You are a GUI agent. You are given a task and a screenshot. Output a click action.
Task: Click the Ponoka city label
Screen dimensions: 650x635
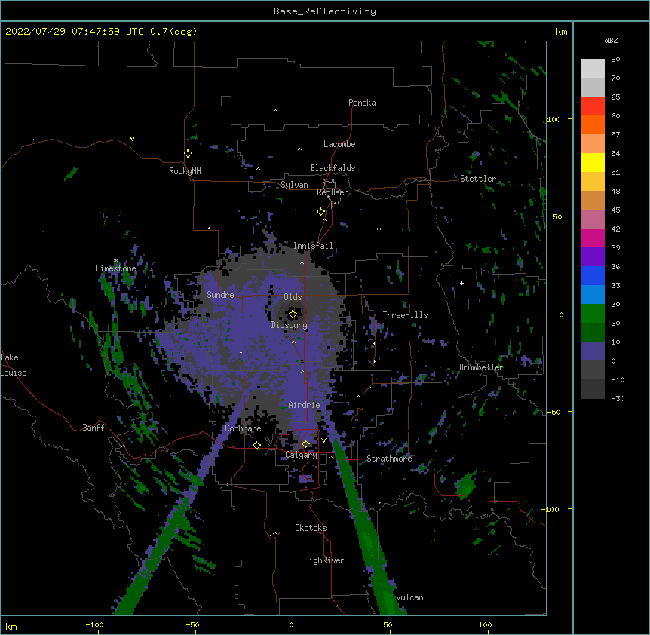pos(362,103)
